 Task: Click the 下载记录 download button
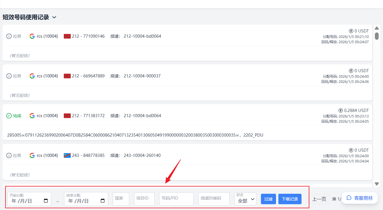[290, 199]
